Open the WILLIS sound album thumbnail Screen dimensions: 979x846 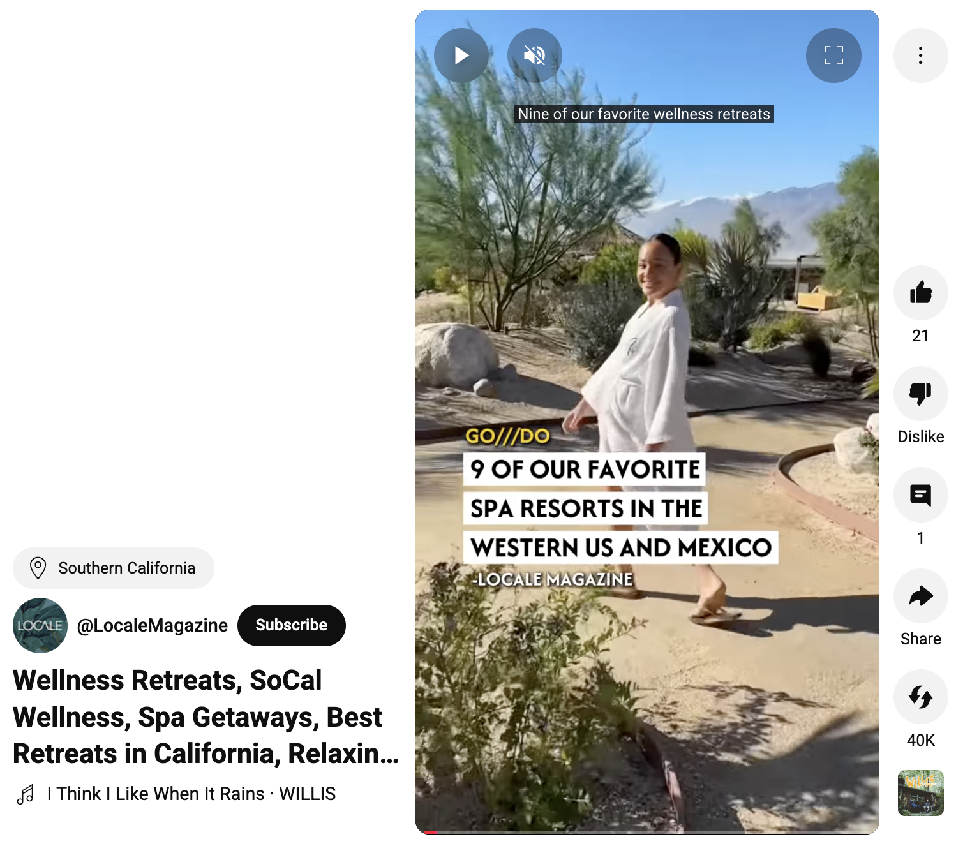[x=920, y=793]
